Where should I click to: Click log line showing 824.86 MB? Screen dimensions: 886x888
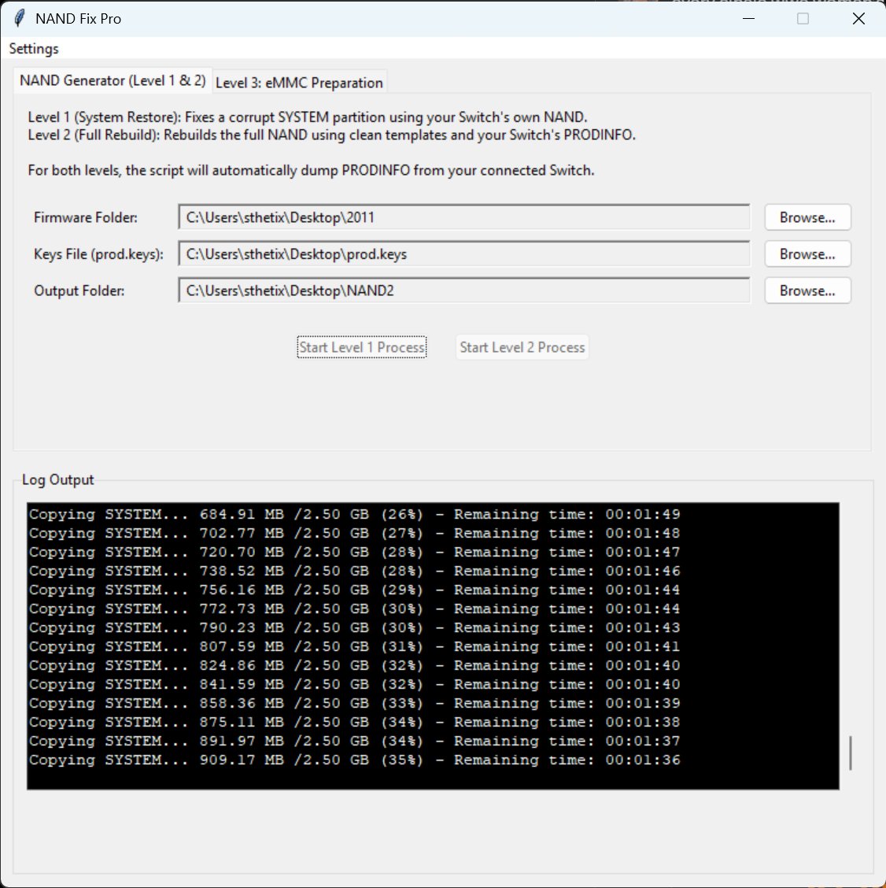click(354, 665)
